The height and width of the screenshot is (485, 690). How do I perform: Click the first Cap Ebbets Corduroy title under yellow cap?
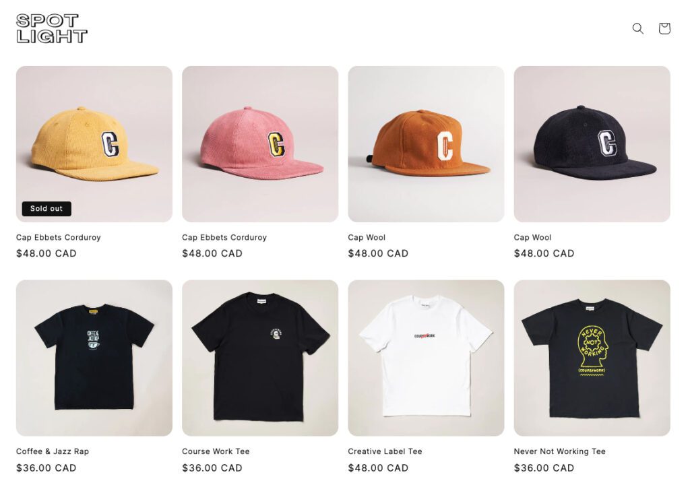pyautogui.click(x=59, y=237)
